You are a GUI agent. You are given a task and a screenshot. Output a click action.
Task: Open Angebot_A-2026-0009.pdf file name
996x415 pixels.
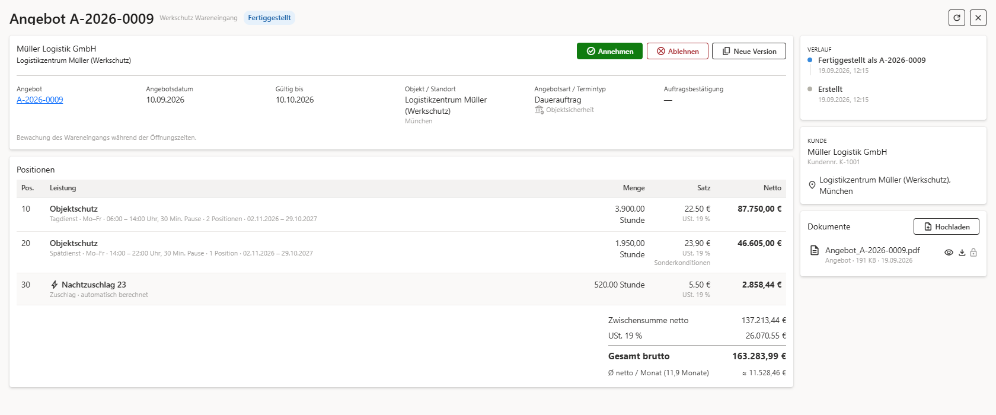[x=872, y=250]
